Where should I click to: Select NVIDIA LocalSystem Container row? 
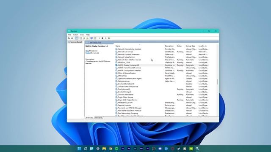click(x=162, y=71)
